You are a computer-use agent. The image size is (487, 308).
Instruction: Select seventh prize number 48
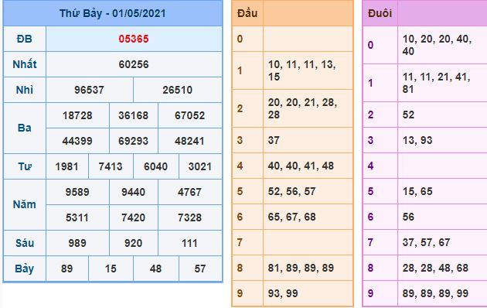click(x=155, y=269)
